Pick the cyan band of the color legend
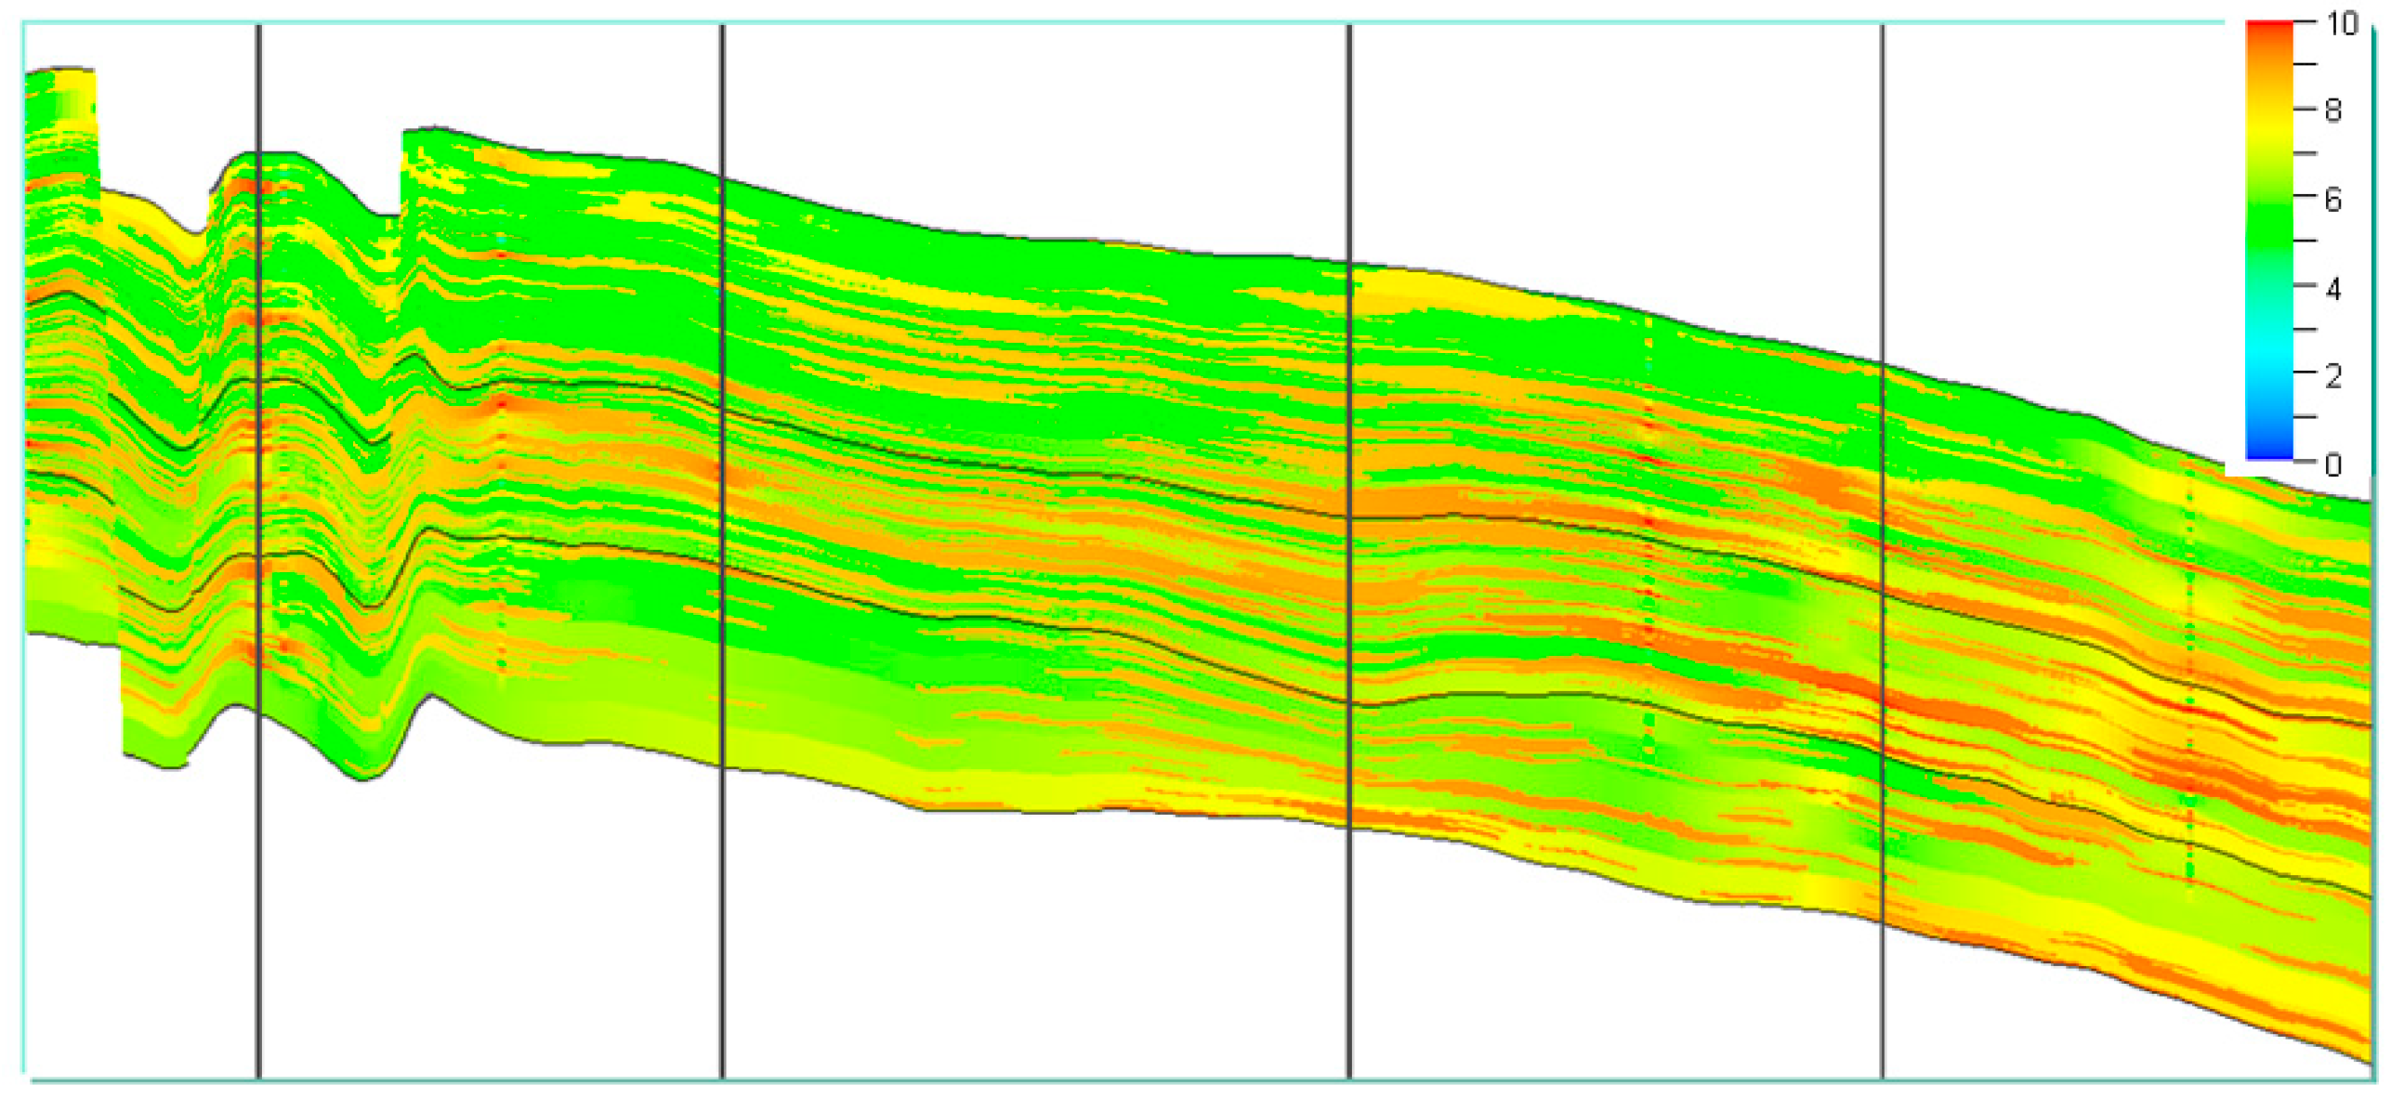Screen dimensions: 2391x1098 pyautogui.click(x=2268, y=351)
